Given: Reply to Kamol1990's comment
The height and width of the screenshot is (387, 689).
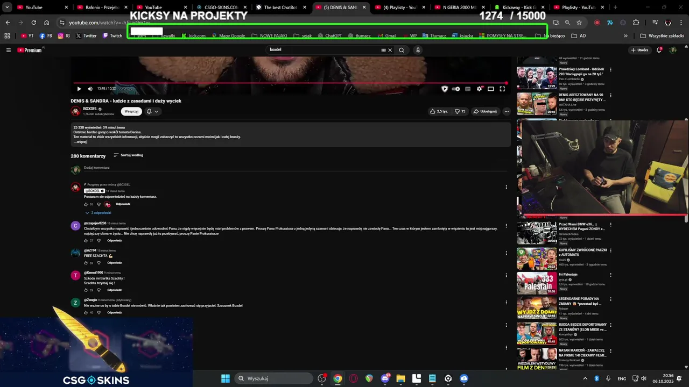Looking at the screenshot, I should coord(114,290).
